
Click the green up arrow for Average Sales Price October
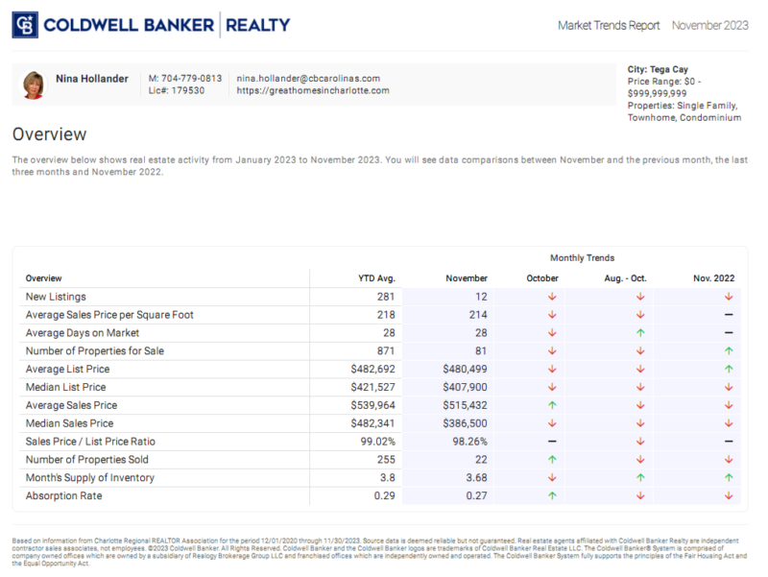click(x=551, y=405)
